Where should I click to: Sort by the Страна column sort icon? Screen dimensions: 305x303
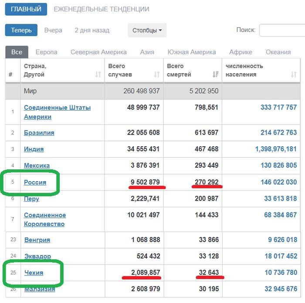point(98,74)
